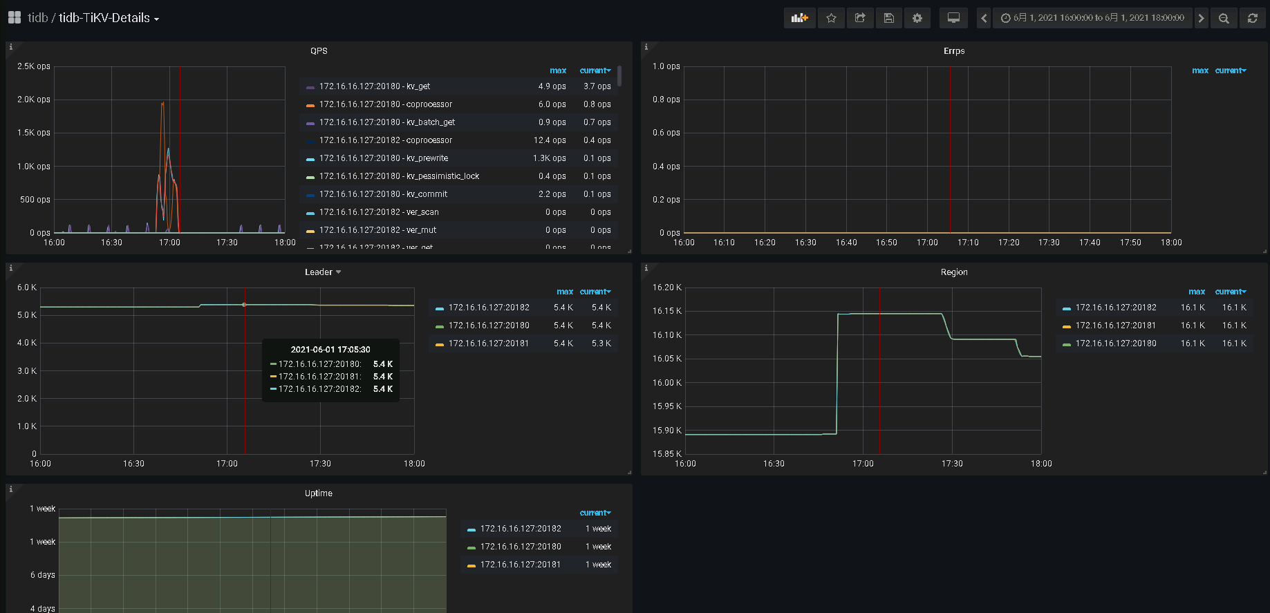Refresh the dashboard with refresh icon
This screenshot has width=1270, height=613.
[x=1252, y=18]
